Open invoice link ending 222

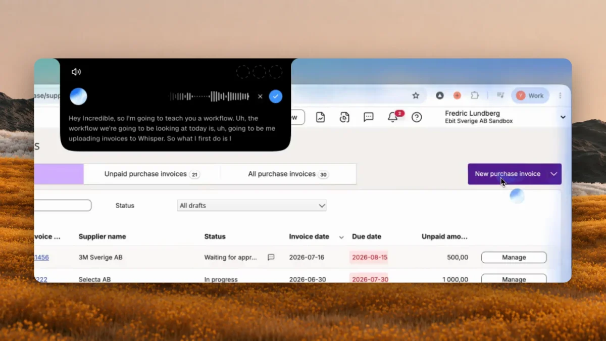[41, 279]
